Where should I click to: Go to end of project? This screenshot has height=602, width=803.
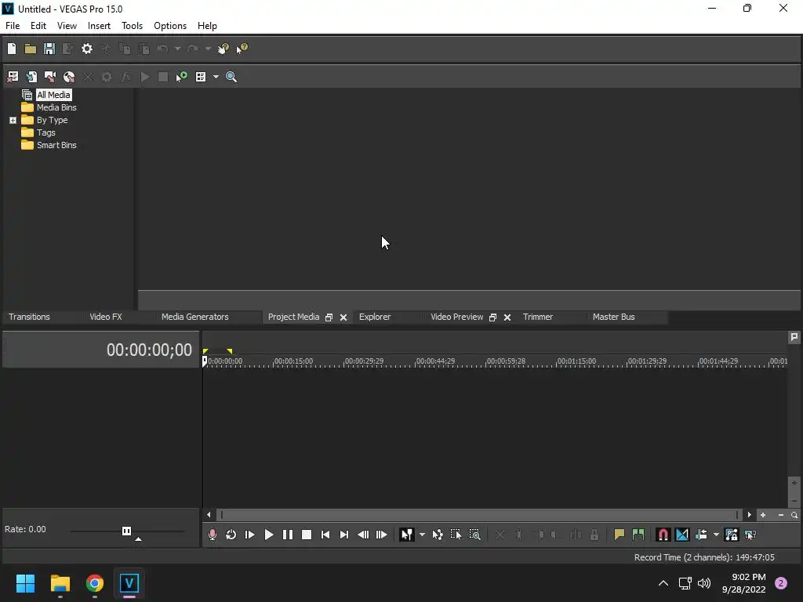[x=344, y=535]
